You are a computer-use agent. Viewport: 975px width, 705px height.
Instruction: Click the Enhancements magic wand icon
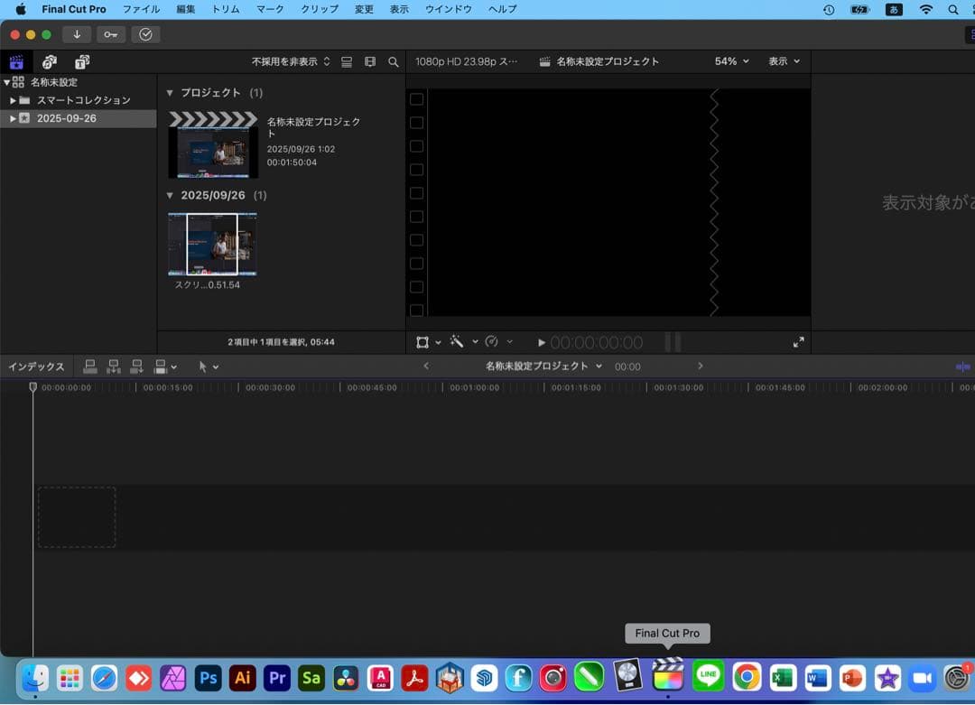(458, 342)
